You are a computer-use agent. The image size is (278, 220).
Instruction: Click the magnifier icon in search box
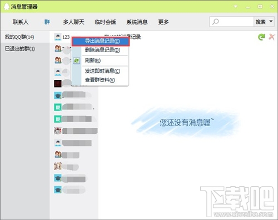[x=215, y=22]
